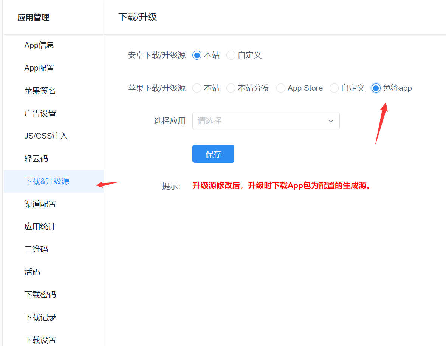Click the 保存 button
Viewport: 446px width, 346px height.
coord(213,154)
